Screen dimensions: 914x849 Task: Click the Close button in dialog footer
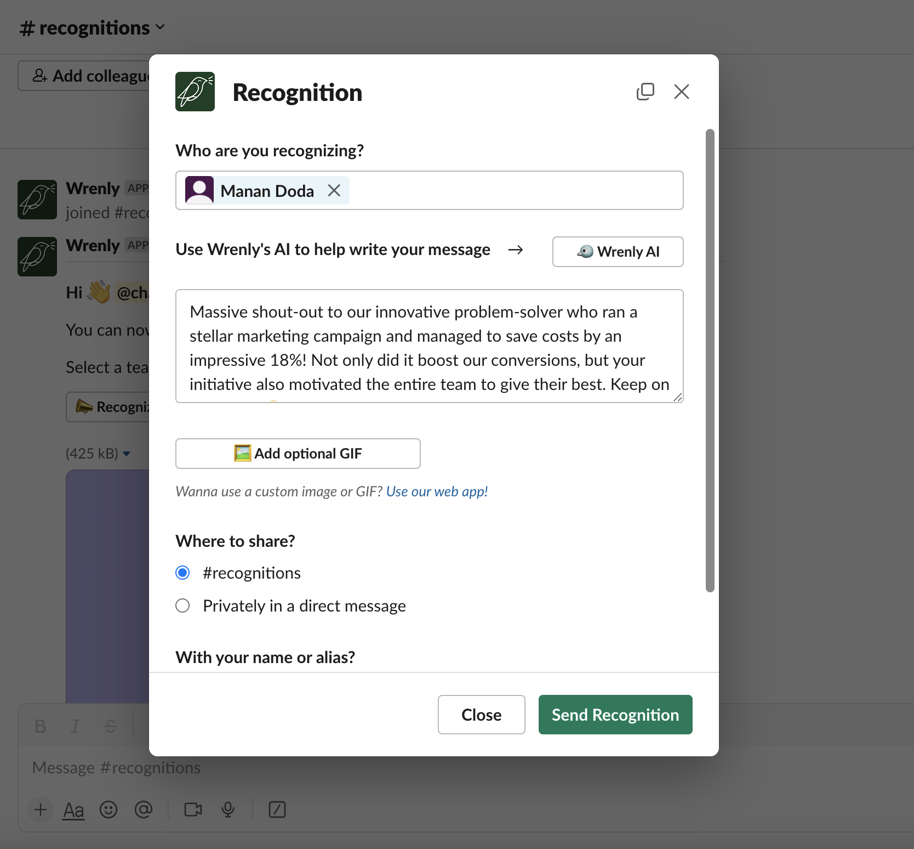coord(482,715)
